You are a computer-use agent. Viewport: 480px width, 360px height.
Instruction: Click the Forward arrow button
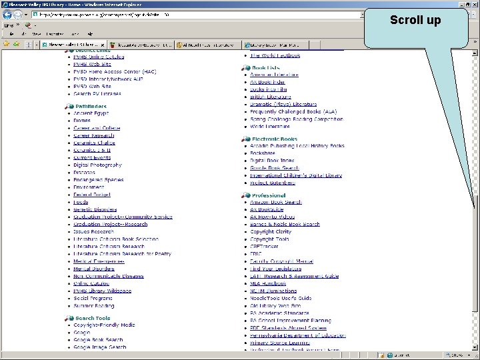[18, 15]
